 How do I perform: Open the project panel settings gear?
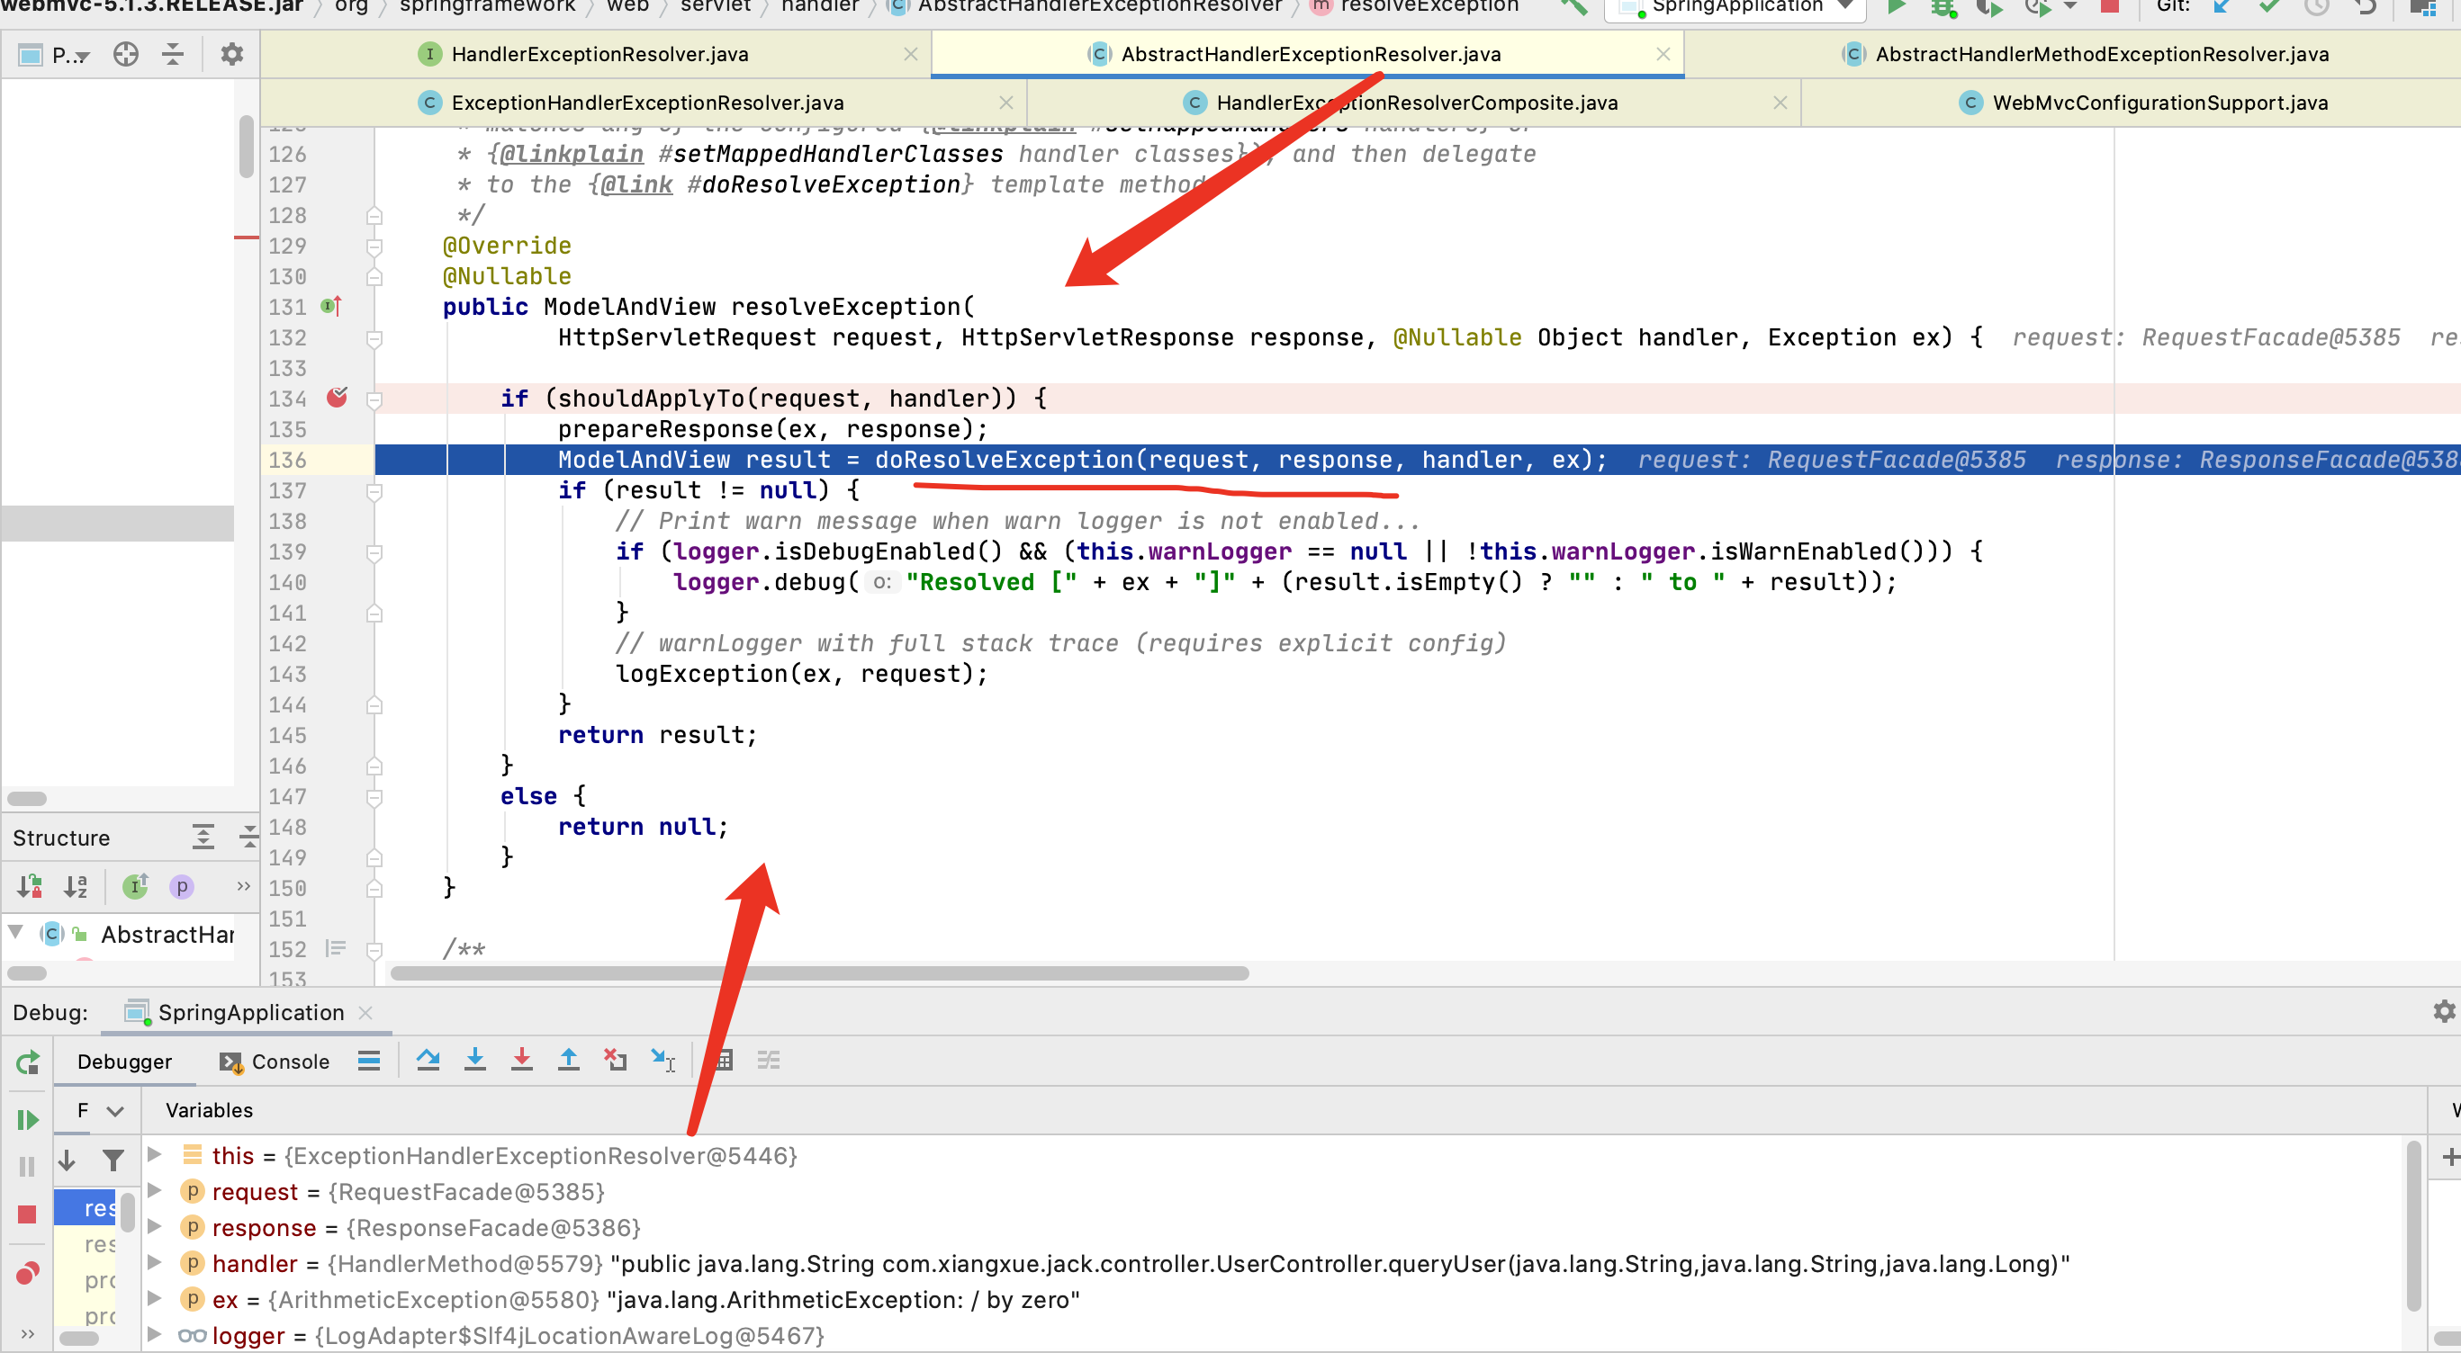click(x=232, y=54)
